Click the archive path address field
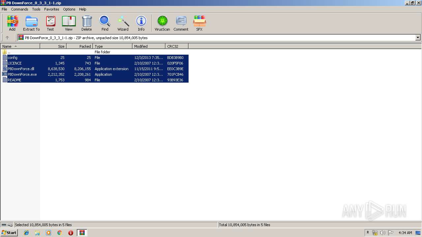The width and height of the screenshot is (422, 237). pyautogui.click(x=216, y=38)
